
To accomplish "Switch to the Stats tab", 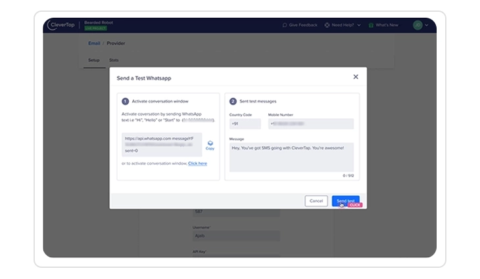I will [x=114, y=60].
